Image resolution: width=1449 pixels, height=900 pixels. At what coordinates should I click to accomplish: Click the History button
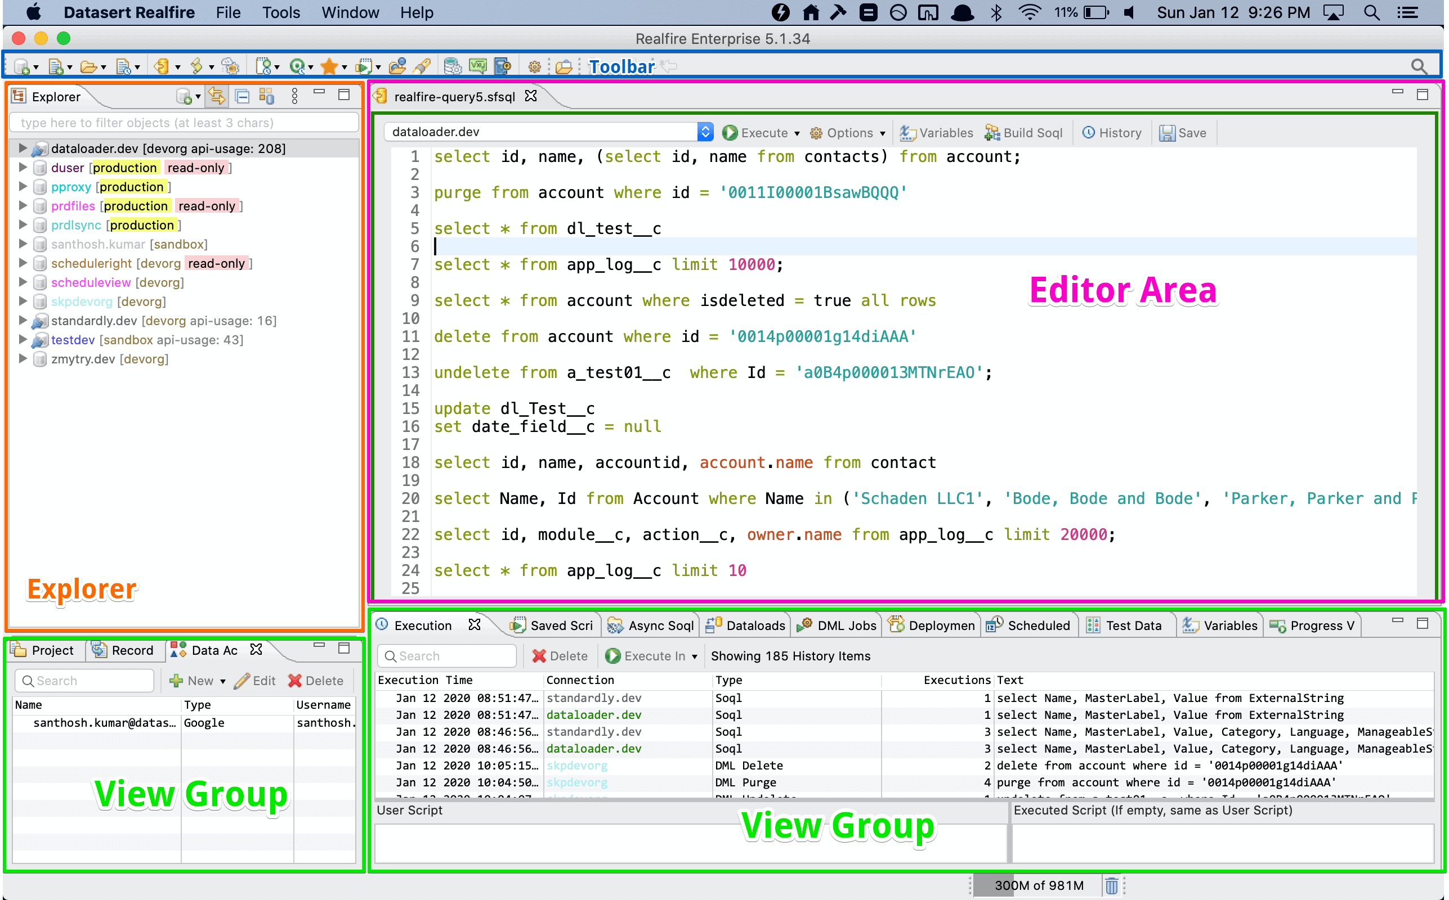pyautogui.click(x=1112, y=133)
